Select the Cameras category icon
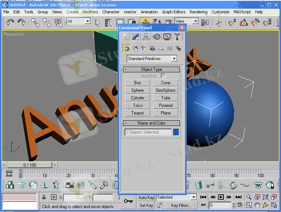 (x=152, y=49)
